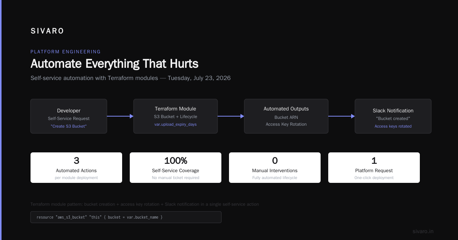Image resolution: width=458 pixels, height=240 pixels.
Task: Select the Developer self-service request box
Action: (69, 116)
